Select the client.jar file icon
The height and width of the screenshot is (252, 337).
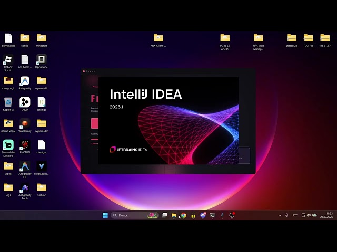[x=42, y=147]
